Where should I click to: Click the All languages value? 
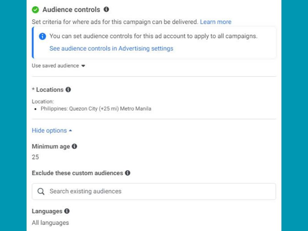(x=50, y=223)
